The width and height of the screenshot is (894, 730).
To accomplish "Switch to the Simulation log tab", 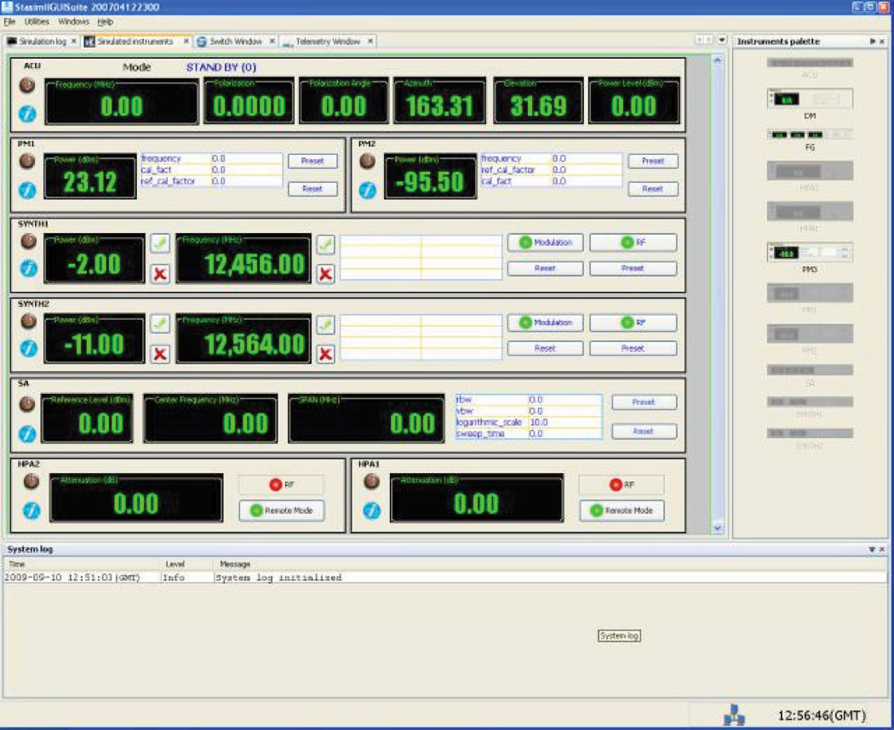I will click(43, 42).
